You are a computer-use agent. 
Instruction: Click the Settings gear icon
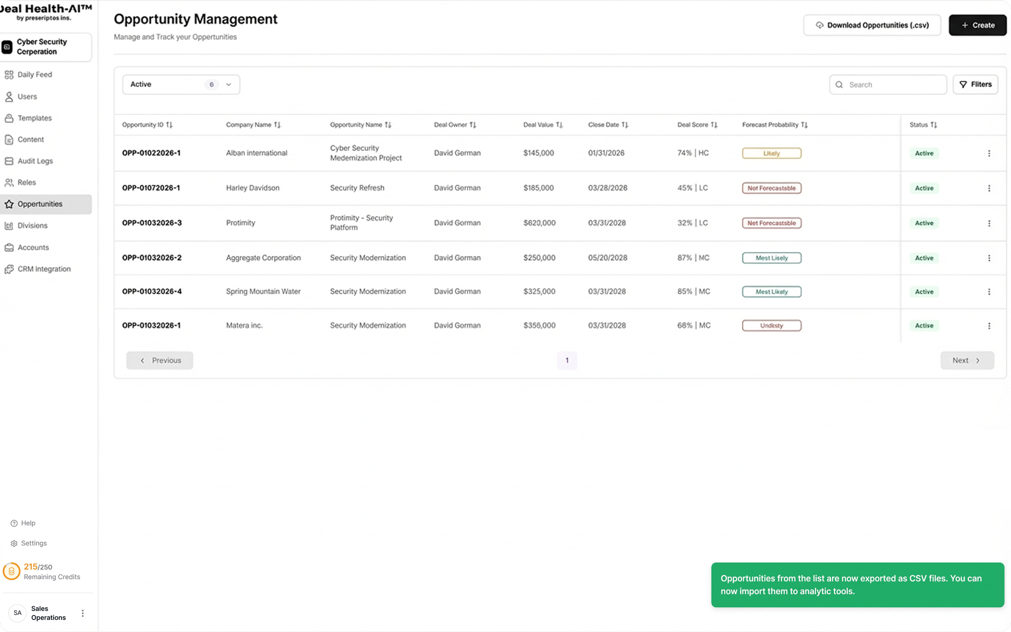[14, 544]
